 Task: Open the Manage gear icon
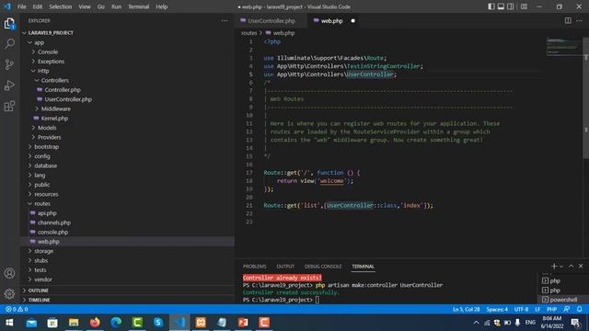[x=9, y=293]
